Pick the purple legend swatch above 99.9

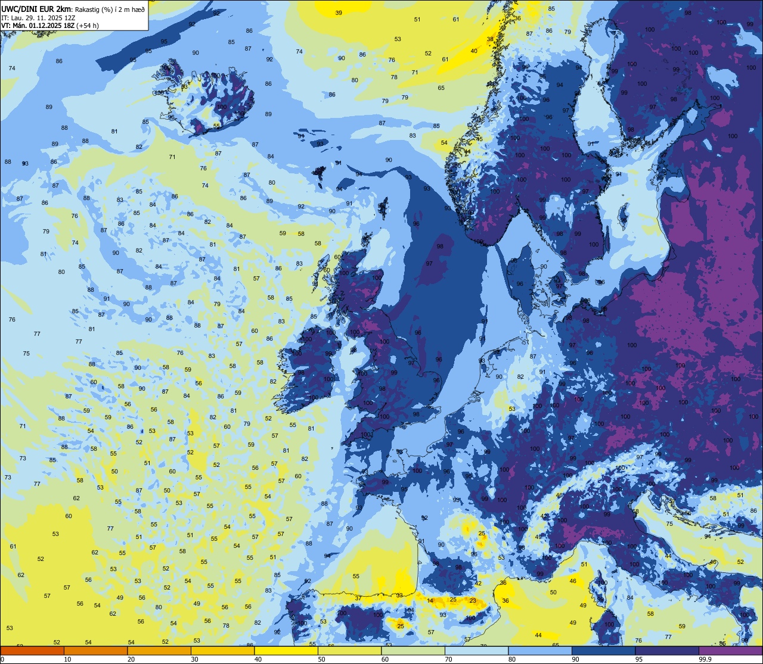coord(730,650)
